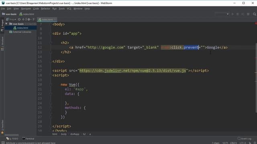The width and height of the screenshot is (257, 144).
Task: Close the index.html editor tab
Action: coord(55,20)
